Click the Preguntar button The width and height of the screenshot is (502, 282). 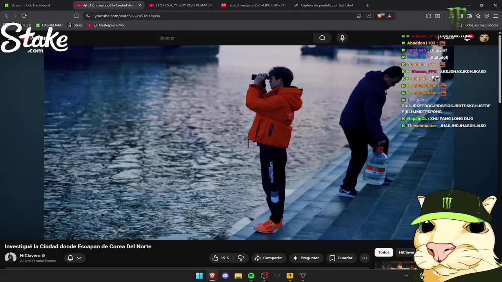(x=306, y=258)
